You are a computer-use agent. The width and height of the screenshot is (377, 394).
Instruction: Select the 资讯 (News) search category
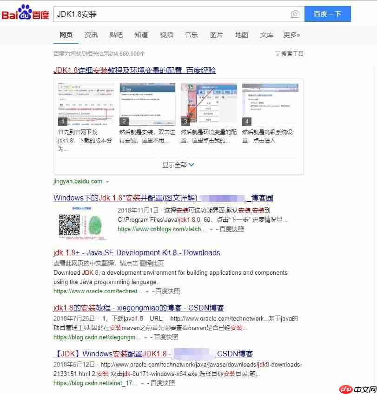(x=91, y=35)
